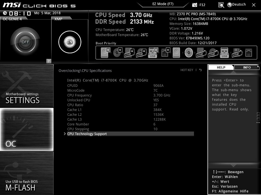Open the OC overclocking section
Screen dimensions: 261x195
click(x=27, y=129)
